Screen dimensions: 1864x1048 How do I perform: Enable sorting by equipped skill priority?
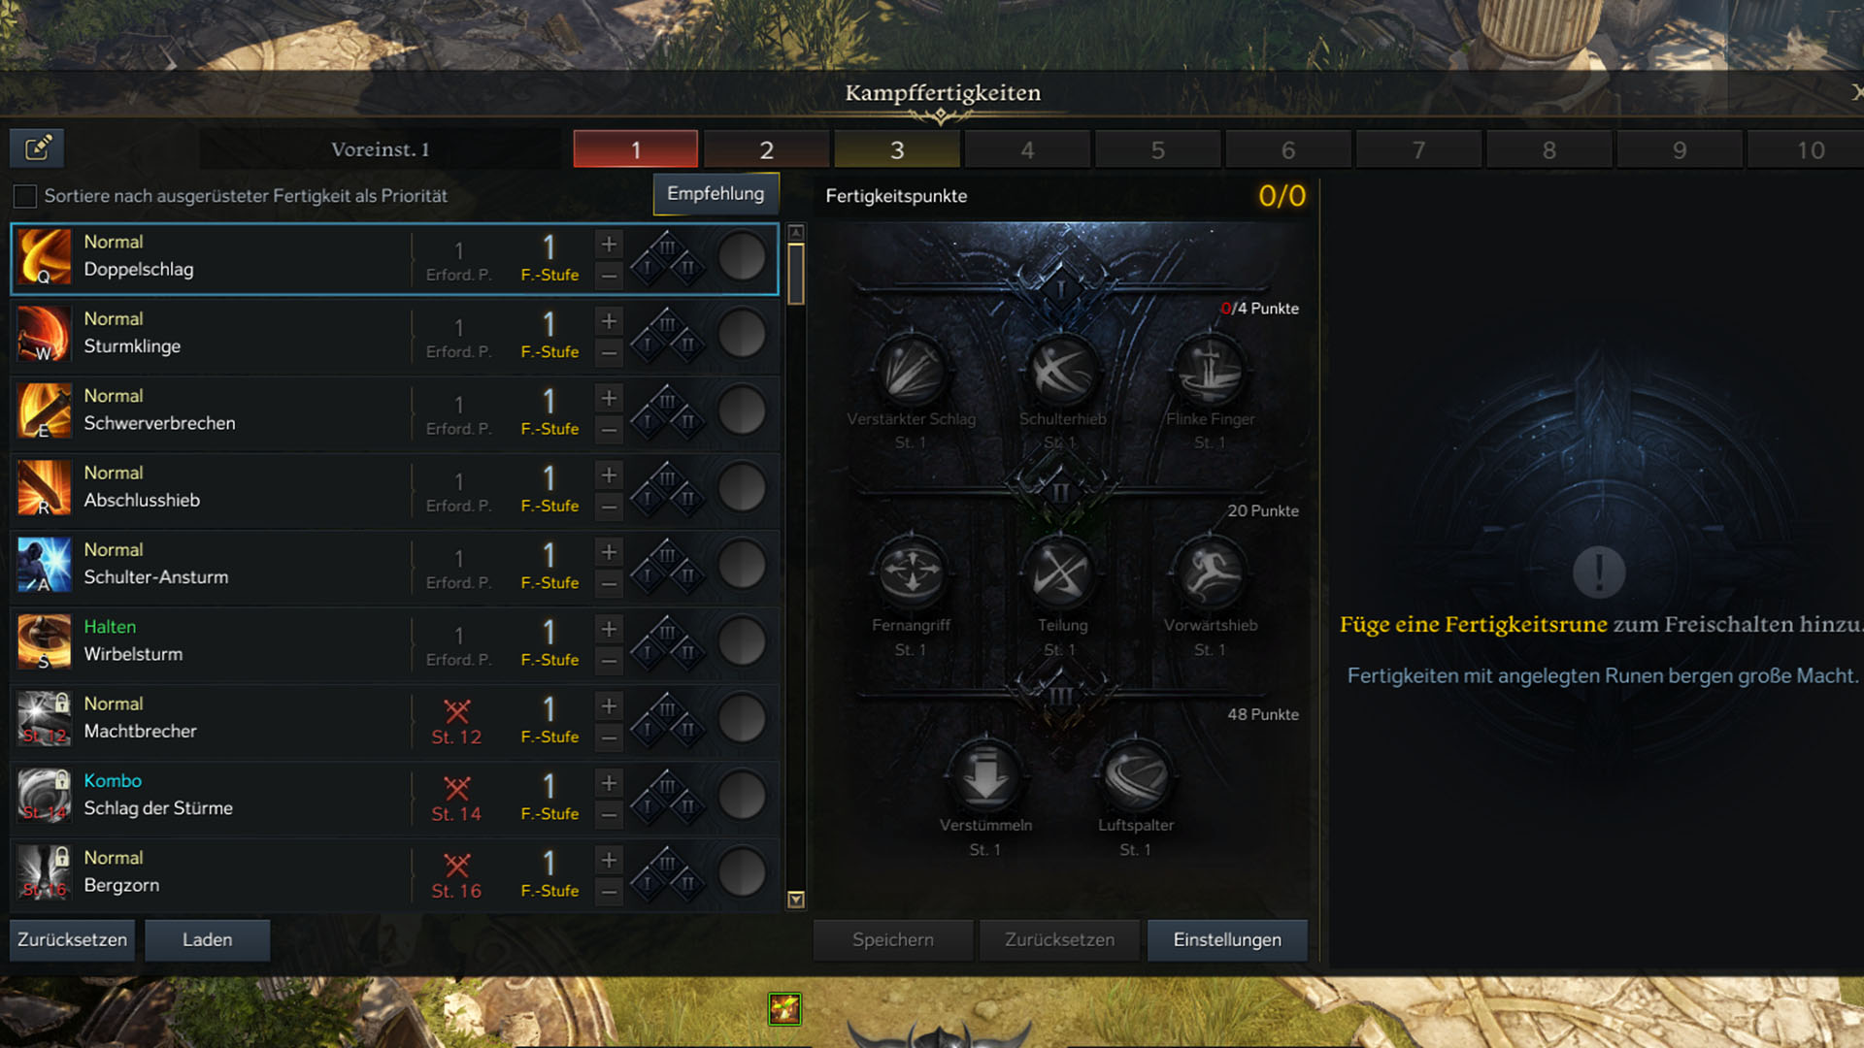25,196
